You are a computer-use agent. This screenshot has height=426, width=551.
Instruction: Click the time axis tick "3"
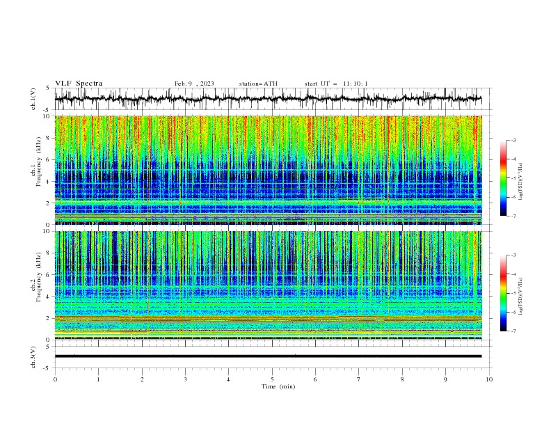pyautogui.click(x=185, y=379)
